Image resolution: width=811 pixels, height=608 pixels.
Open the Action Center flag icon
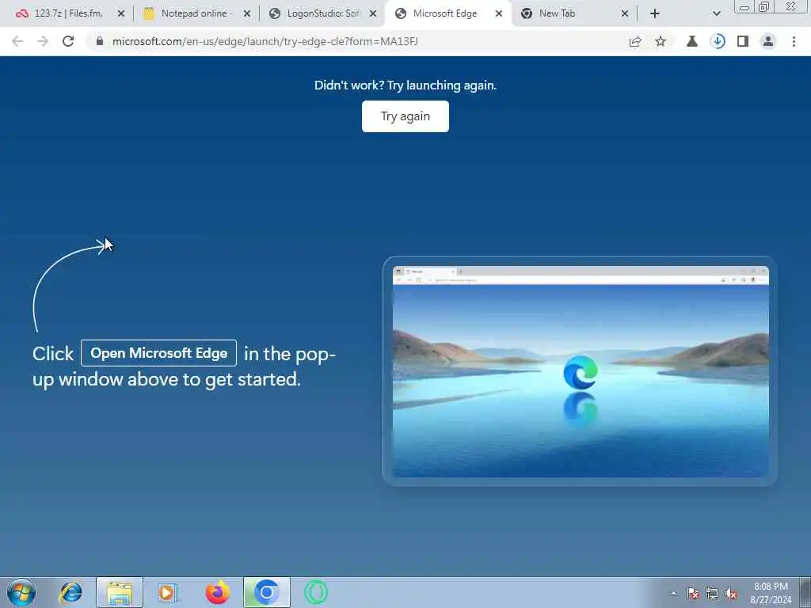click(x=692, y=593)
